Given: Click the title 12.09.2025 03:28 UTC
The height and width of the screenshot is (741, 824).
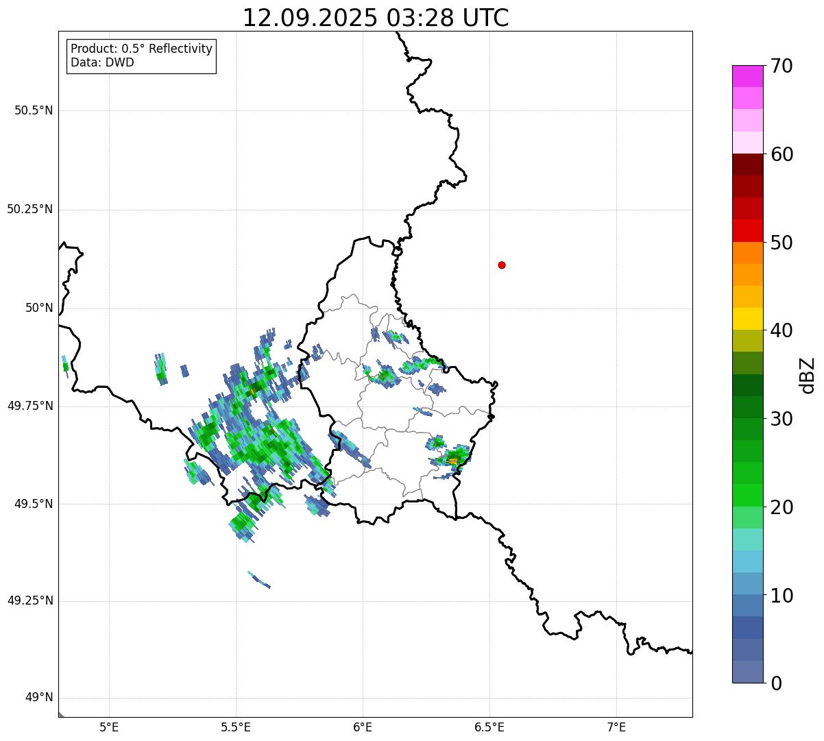Looking at the screenshot, I should click(376, 18).
